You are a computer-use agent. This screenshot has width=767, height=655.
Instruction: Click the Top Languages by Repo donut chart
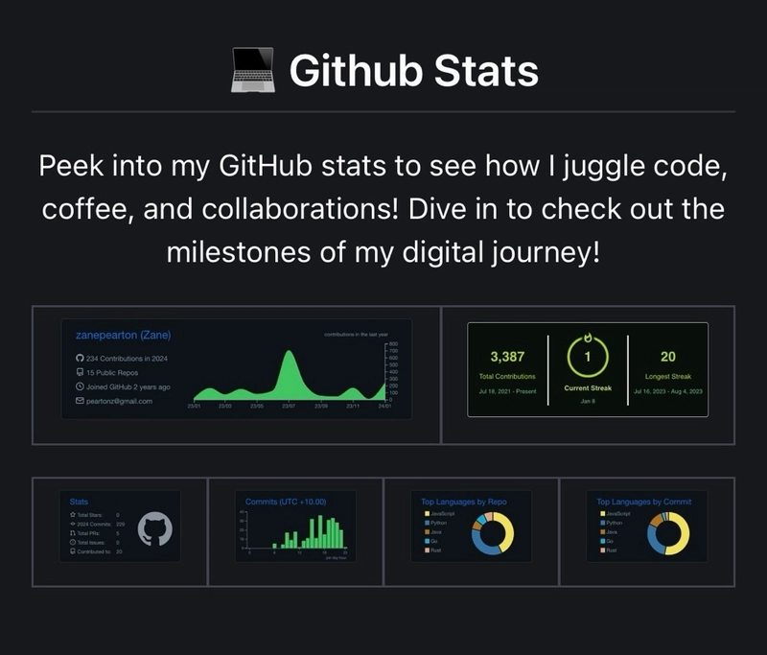coord(493,533)
